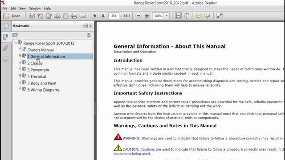Image resolution: width=285 pixels, height=160 pixels.
Task: Expand the 4 Electrical bookmark
Action: pyautogui.click(x=20, y=76)
